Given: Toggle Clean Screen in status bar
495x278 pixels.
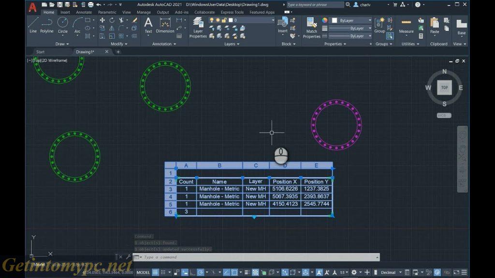Looking at the screenshot, I should coord(456,272).
